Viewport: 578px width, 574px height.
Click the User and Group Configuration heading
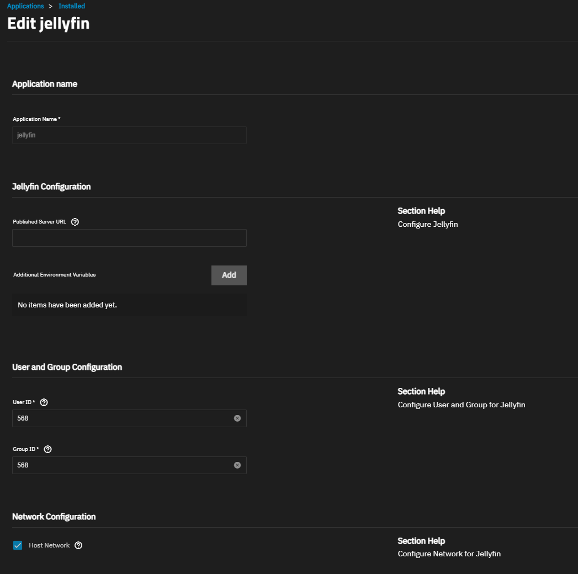click(67, 367)
